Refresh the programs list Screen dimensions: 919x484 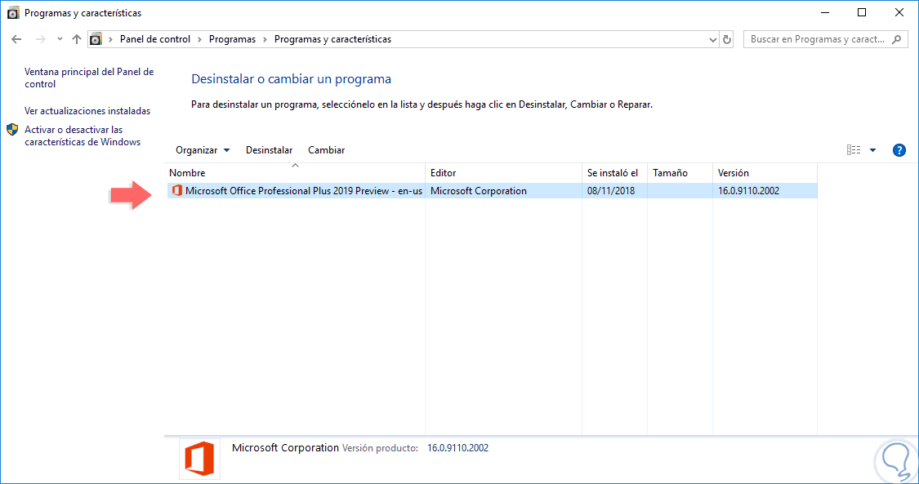point(727,40)
